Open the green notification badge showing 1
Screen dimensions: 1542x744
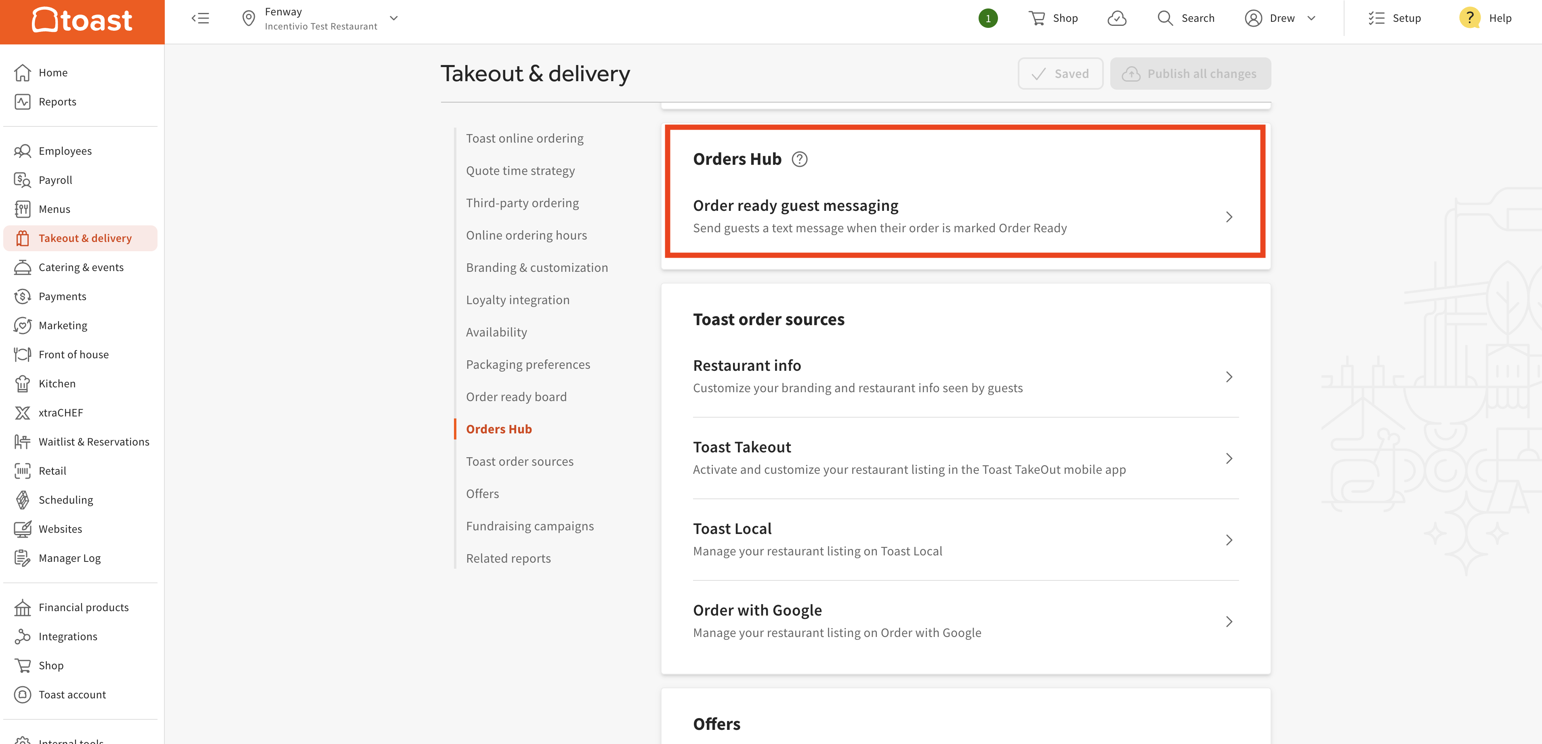(x=988, y=18)
